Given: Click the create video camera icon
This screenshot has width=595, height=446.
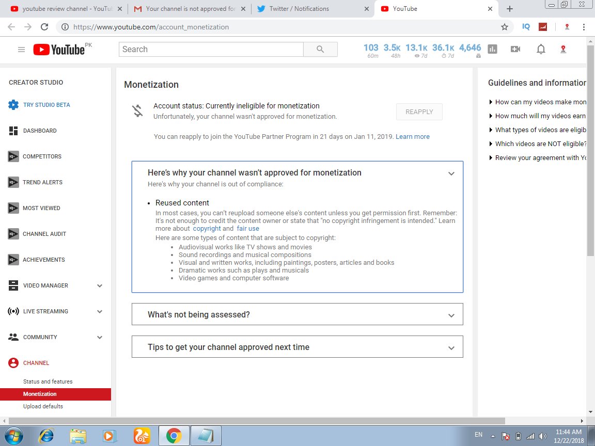Looking at the screenshot, I should pyautogui.click(x=515, y=49).
